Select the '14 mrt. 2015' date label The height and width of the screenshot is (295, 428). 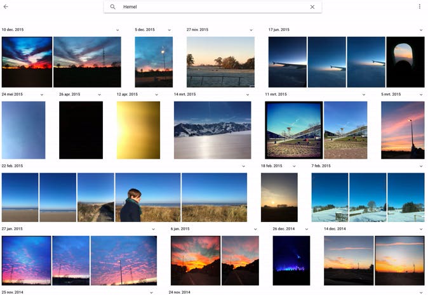pyautogui.click(x=185, y=94)
